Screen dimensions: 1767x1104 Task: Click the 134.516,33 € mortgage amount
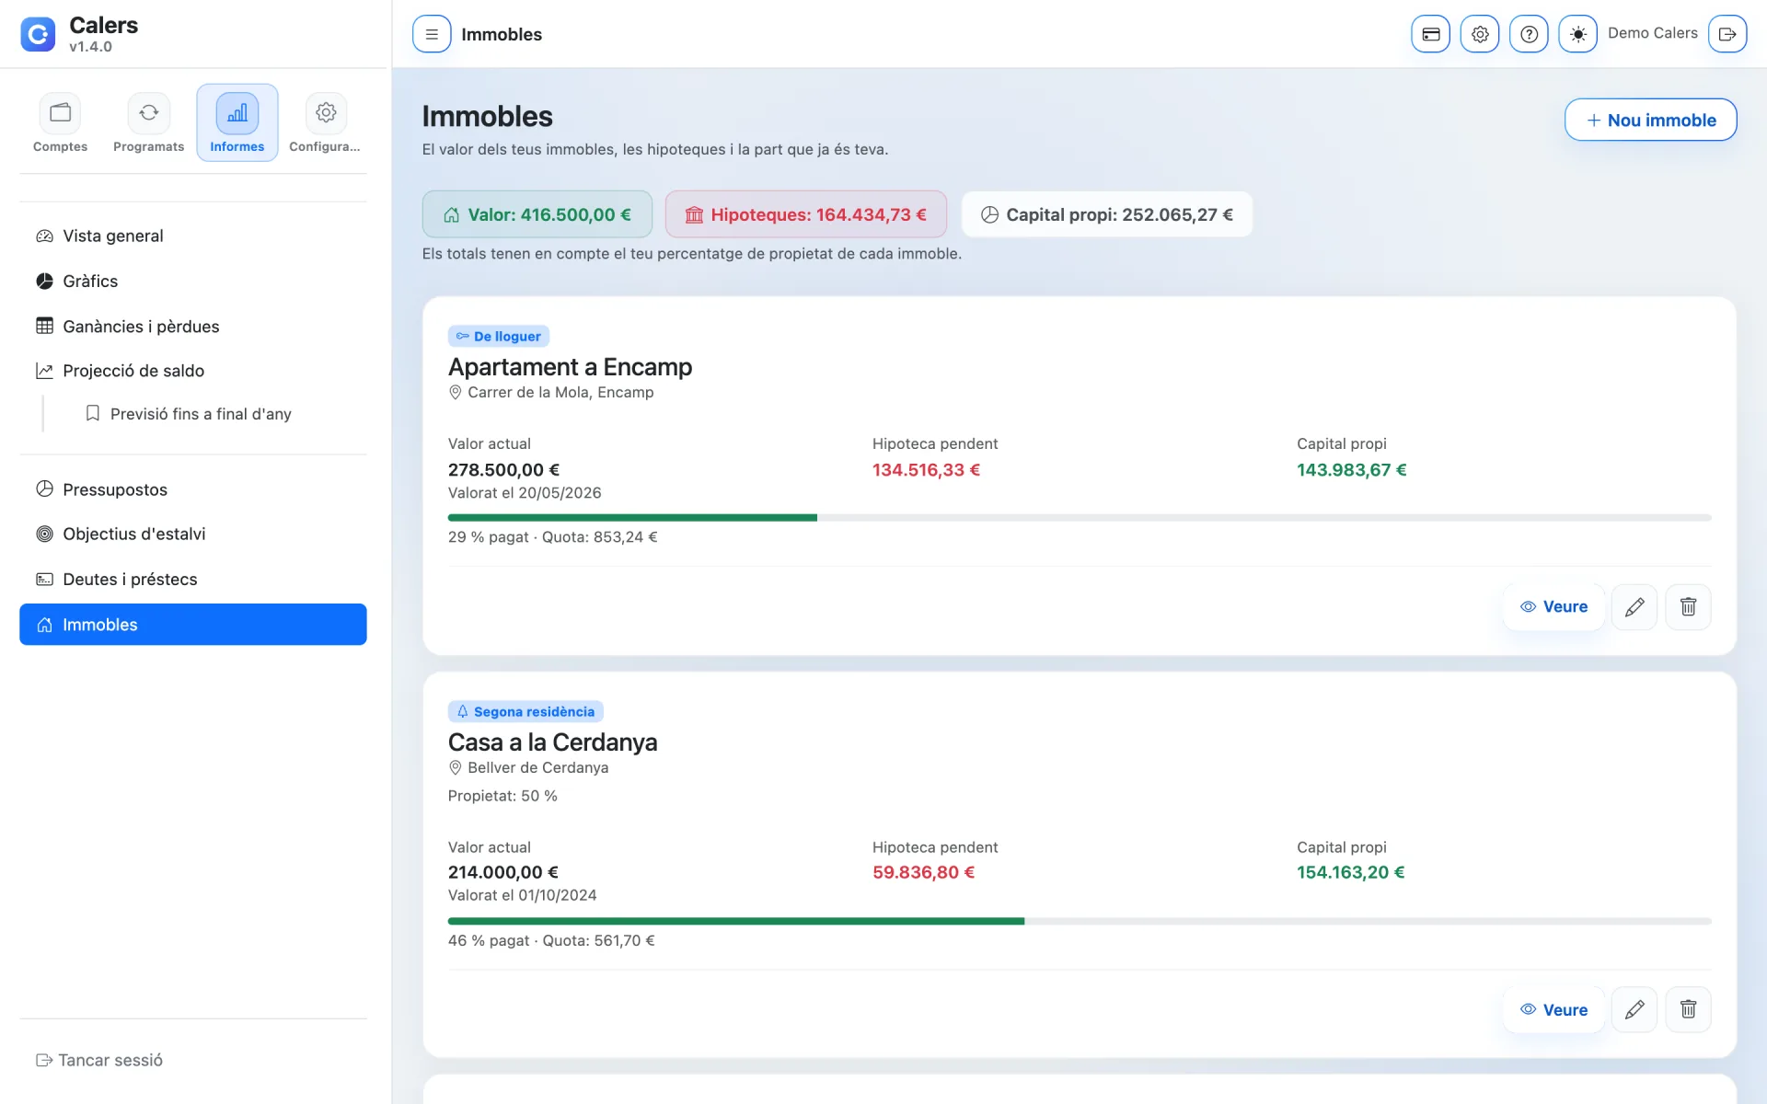point(926,470)
